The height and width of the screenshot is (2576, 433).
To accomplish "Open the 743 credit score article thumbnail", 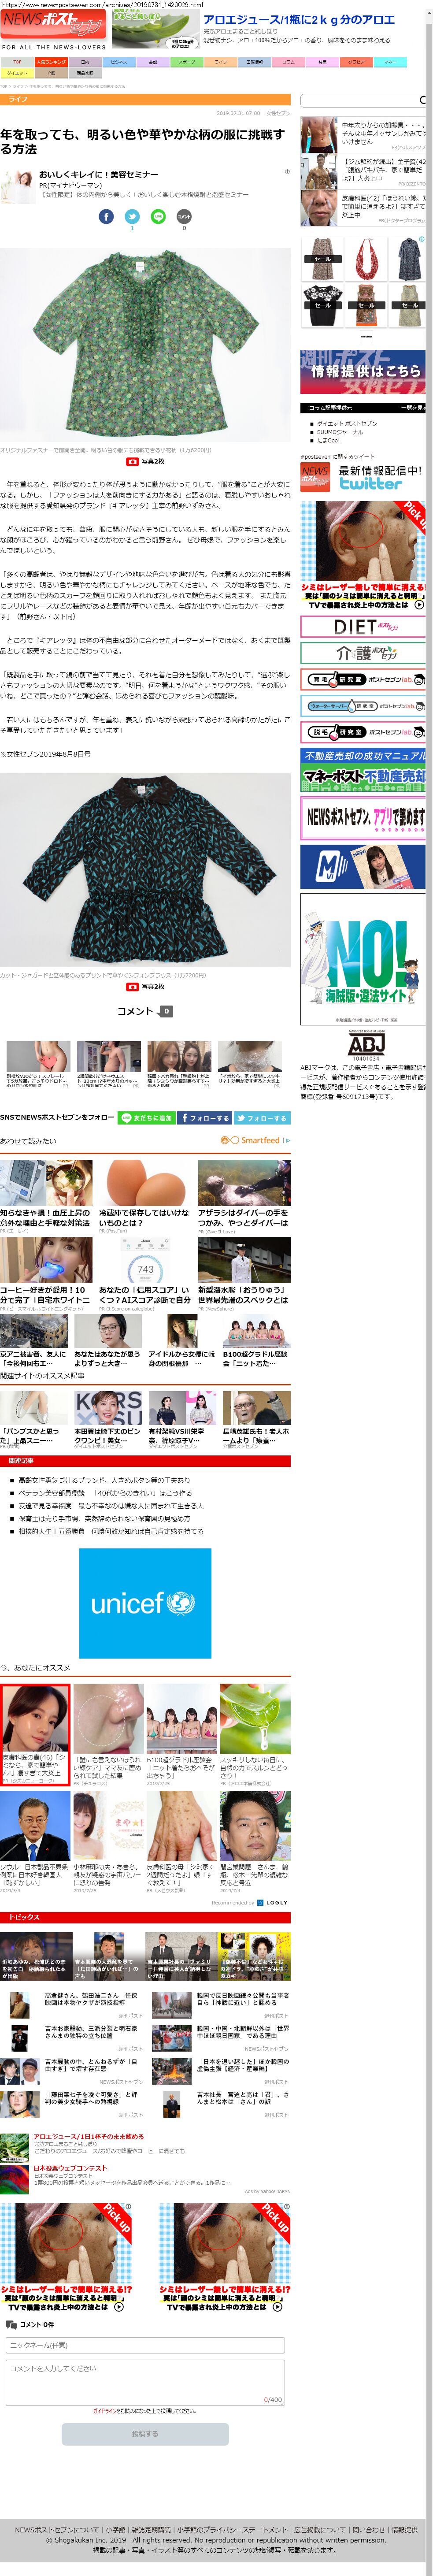I will coord(145,1260).
